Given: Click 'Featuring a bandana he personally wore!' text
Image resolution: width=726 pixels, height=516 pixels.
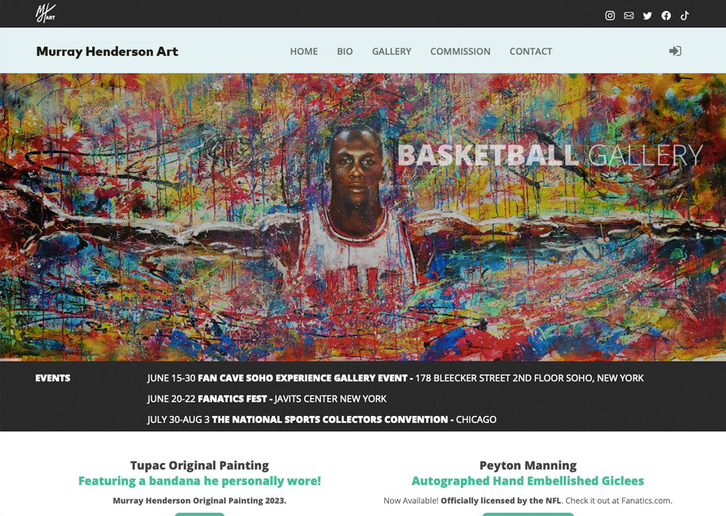Looking at the screenshot, I should pyautogui.click(x=200, y=481).
